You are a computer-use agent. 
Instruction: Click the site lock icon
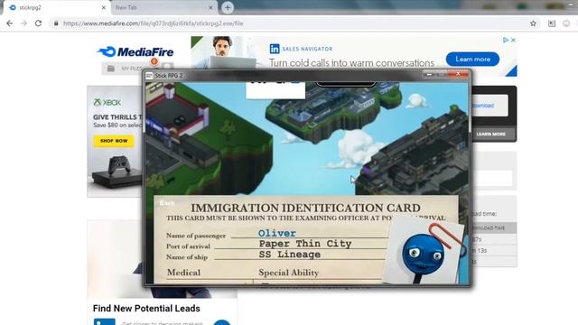56,23
